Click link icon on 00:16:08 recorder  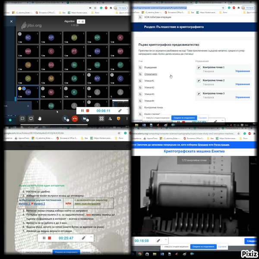click(x=158, y=241)
